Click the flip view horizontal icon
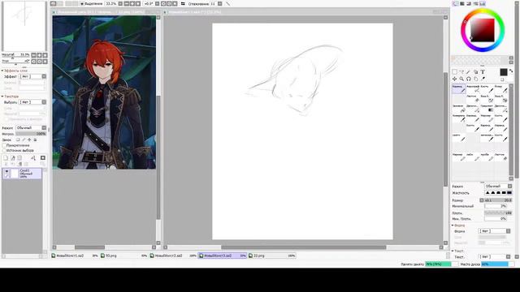 coord(183,3)
